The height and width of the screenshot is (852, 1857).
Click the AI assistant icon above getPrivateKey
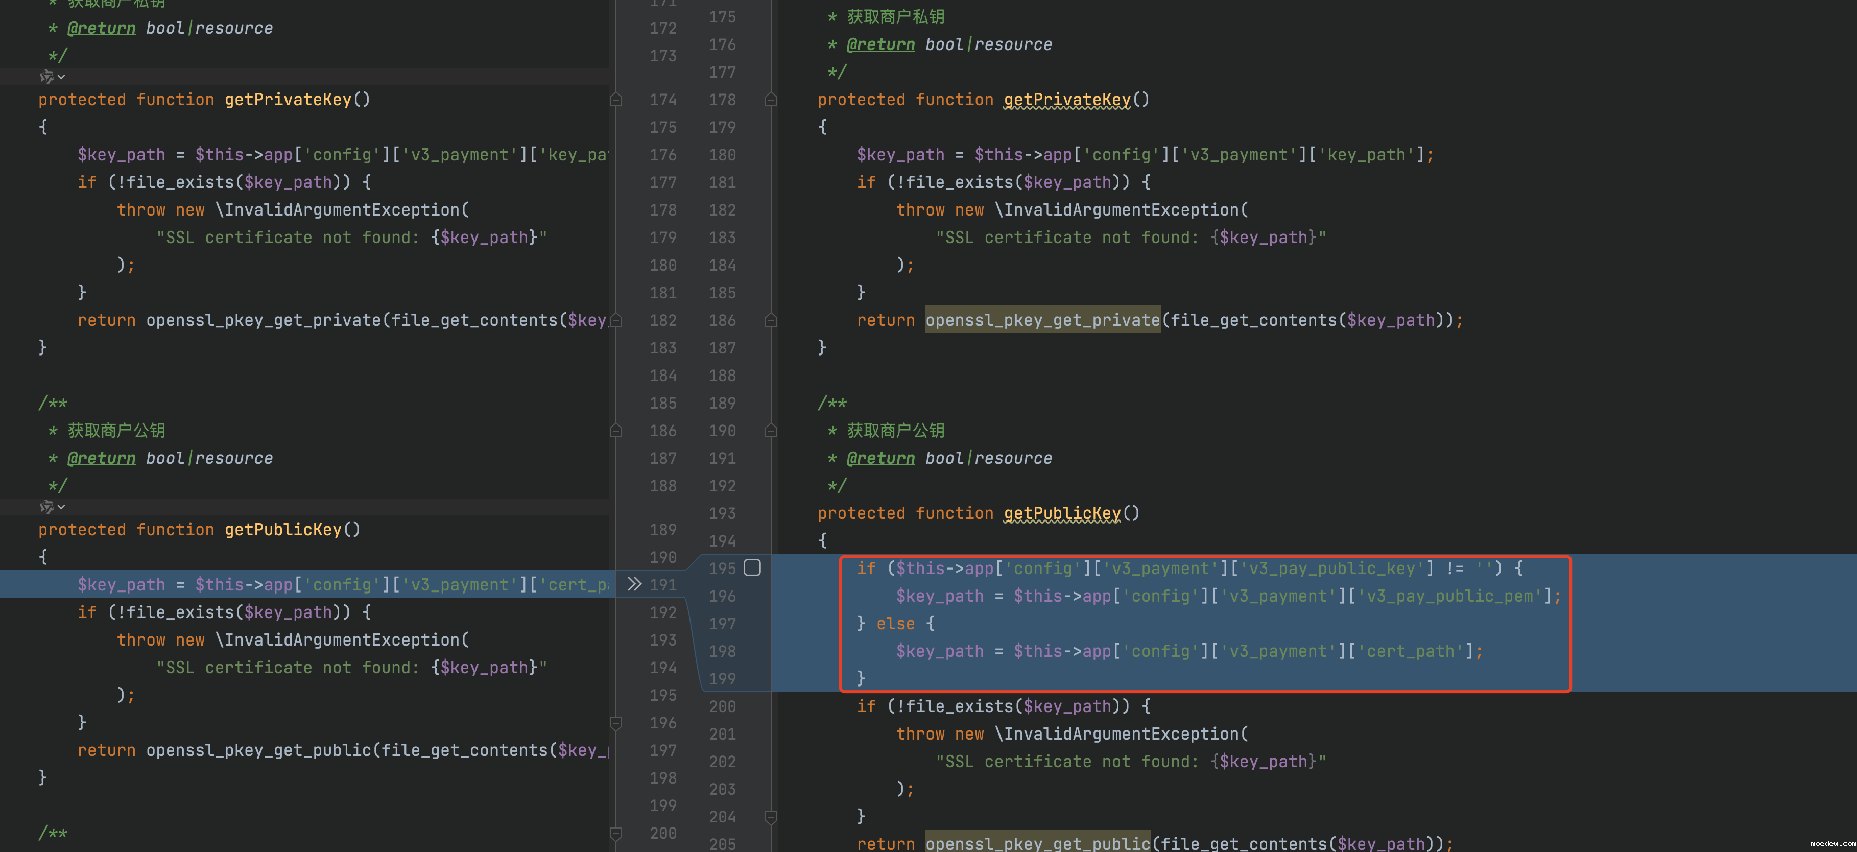pos(47,77)
